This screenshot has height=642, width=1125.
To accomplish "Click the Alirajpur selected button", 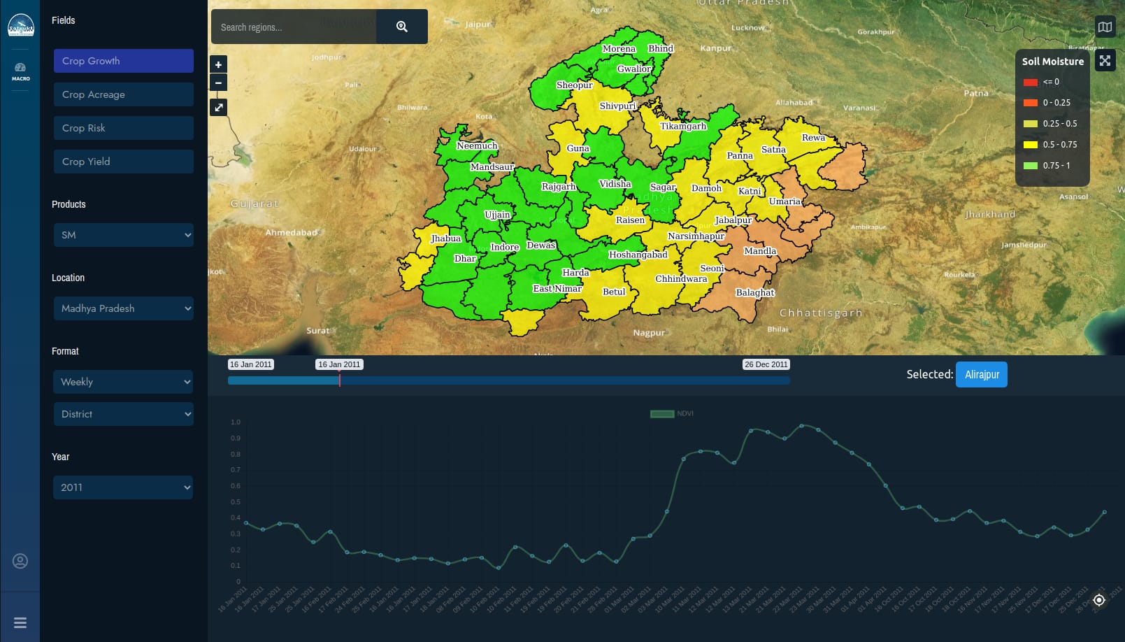I will (x=981, y=374).
